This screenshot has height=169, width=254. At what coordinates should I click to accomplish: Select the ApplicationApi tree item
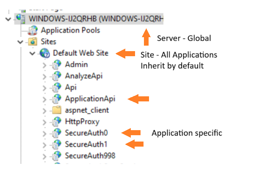pyautogui.click(x=90, y=99)
